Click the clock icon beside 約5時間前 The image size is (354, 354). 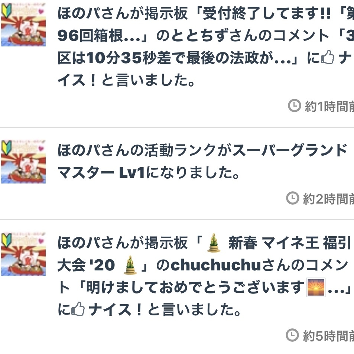(292, 335)
